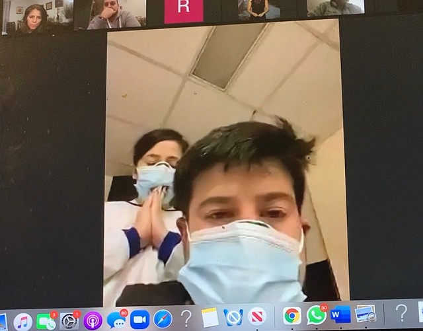Click the blue circle-slash dock icon
The width and height of the screenshot is (423, 331).
point(233,317)
